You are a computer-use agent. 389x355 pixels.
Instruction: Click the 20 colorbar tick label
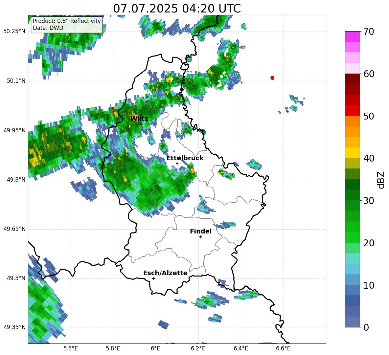click(369, 243)
